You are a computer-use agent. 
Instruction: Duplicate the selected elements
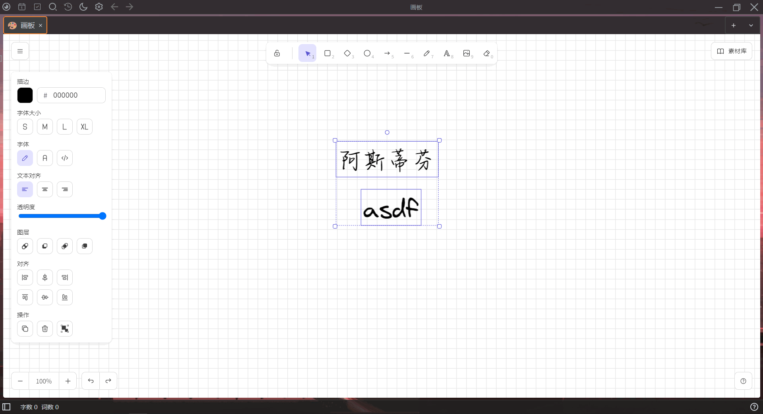tap(25, 329)
